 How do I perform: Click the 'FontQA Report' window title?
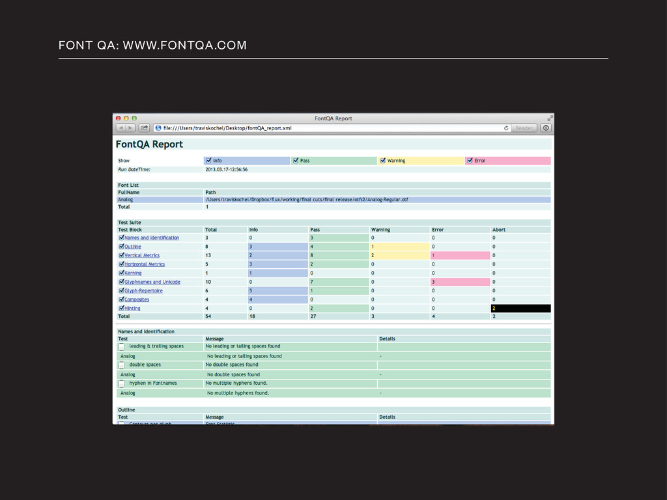(x=333, y=118)
